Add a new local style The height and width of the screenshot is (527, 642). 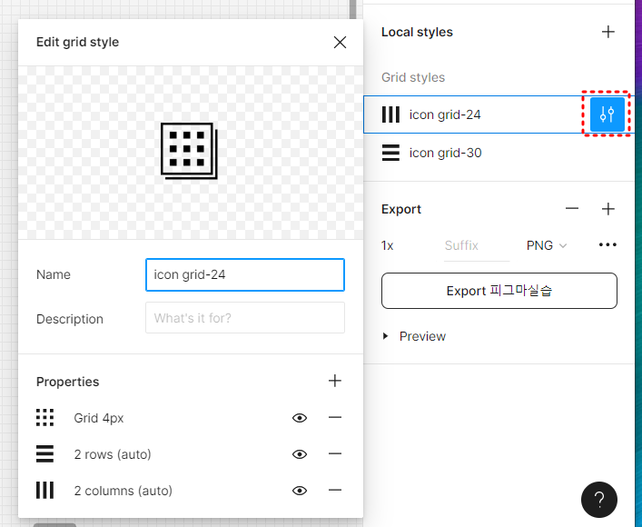(x=608, y=32)
